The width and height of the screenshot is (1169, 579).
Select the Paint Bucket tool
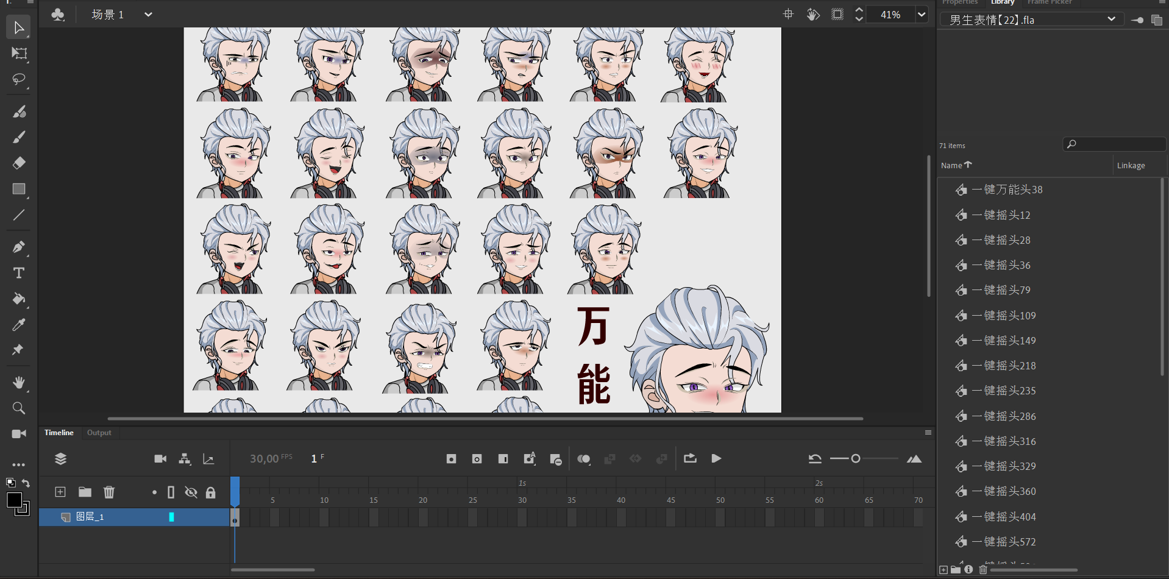pyautogui.click(x=19, y=299)
